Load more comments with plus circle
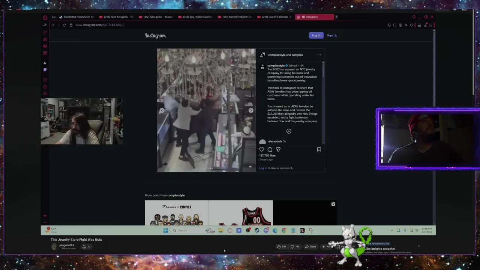The image size is (480, 270). coord(289,131)
